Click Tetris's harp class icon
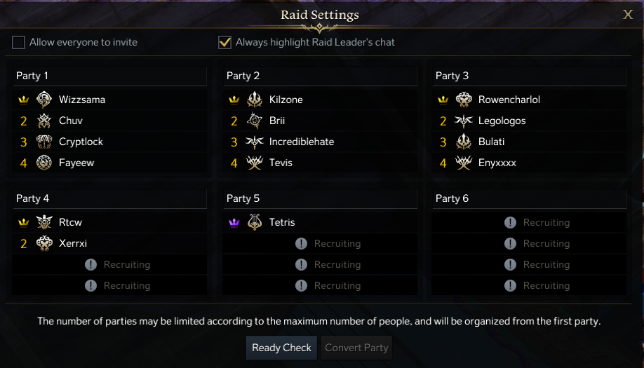 [255, 222]
